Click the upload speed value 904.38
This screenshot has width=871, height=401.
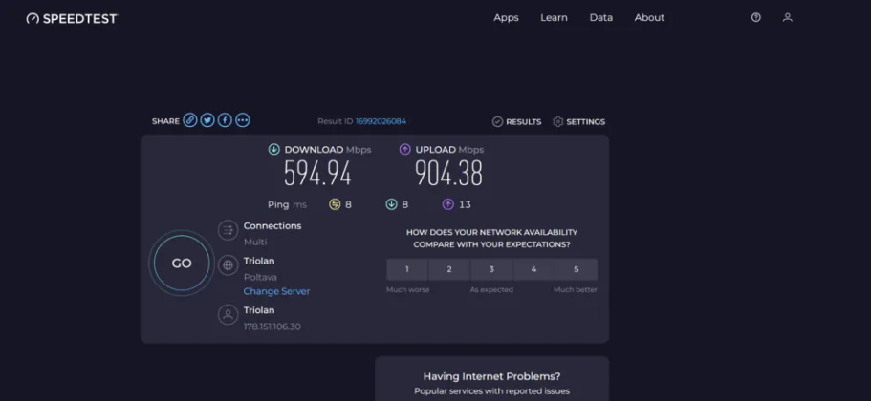point(448,174)
